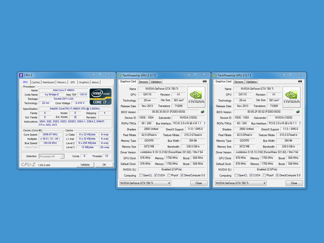Switch to Caches tab in CPU-Z
Screen dimensions: 324x243
coord(36,82)
